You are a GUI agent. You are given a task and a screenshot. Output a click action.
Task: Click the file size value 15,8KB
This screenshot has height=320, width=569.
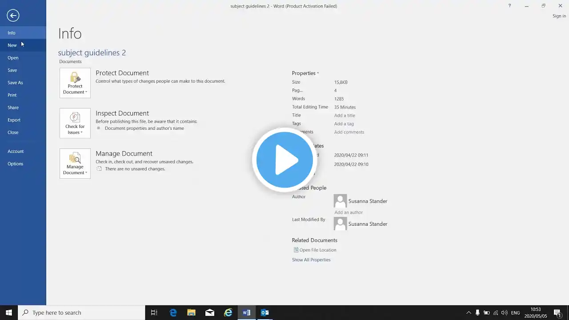(341, 82)
